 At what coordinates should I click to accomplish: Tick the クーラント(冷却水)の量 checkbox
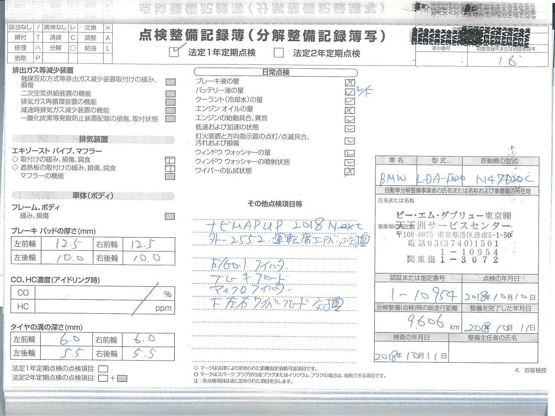(349, 101)
